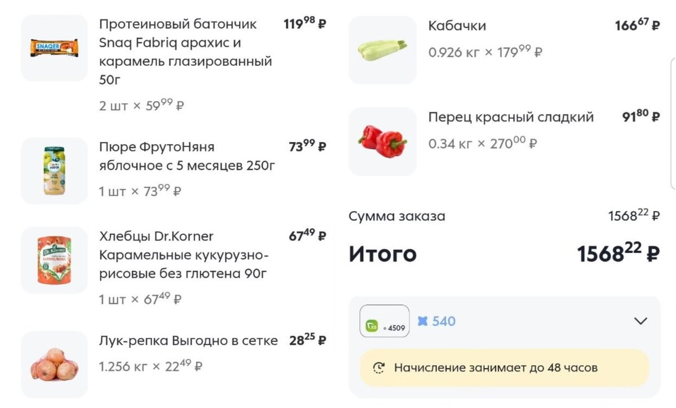This screenshot has height=408, width=676.
Task: Open the 540 bonus points link
Action: tap(444, 321)
